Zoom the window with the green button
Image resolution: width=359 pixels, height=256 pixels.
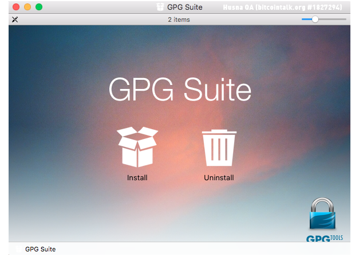pos(39,7)
